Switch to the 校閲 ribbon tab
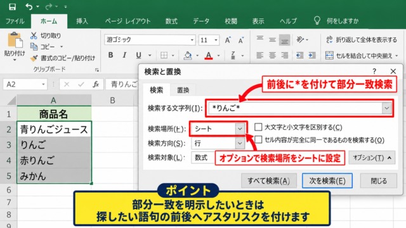 (x=231, y=21)
